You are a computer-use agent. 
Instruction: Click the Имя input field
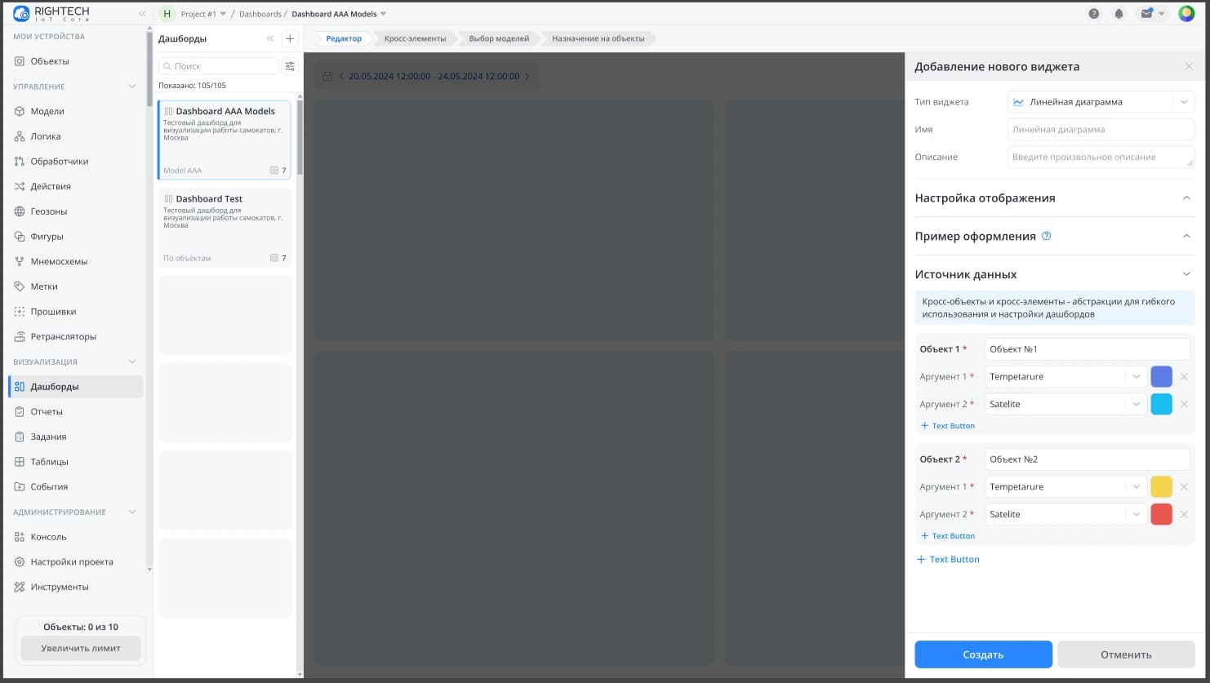pyautogui.click(x=1101, y=129)
